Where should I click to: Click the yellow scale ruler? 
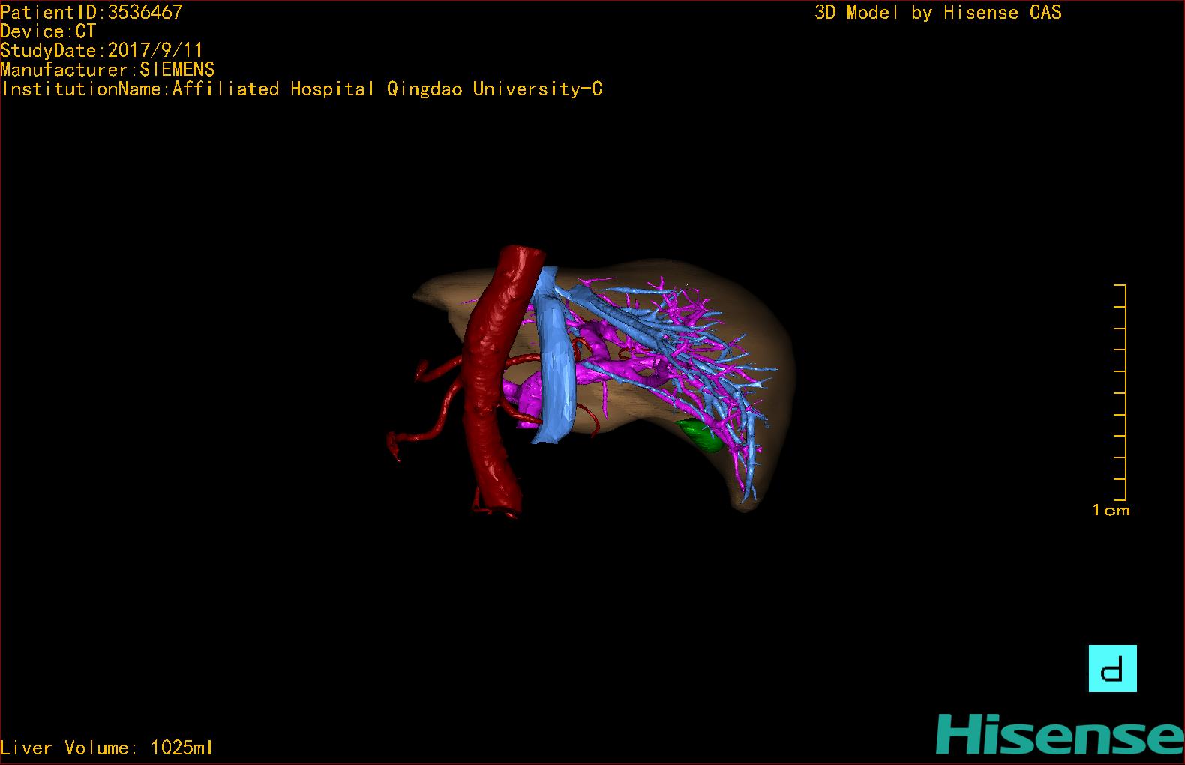coord(1120,391)
